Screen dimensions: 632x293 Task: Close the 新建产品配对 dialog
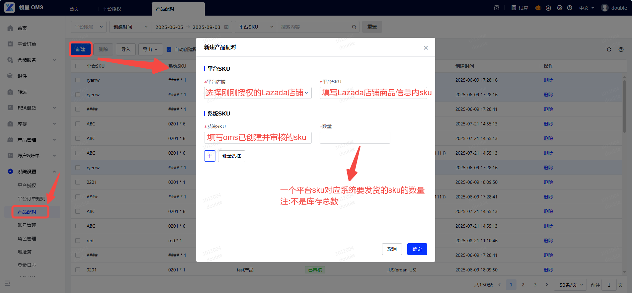[x=426, y=48]
